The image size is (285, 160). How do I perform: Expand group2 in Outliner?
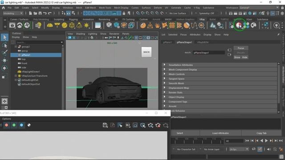coord(16,47)
